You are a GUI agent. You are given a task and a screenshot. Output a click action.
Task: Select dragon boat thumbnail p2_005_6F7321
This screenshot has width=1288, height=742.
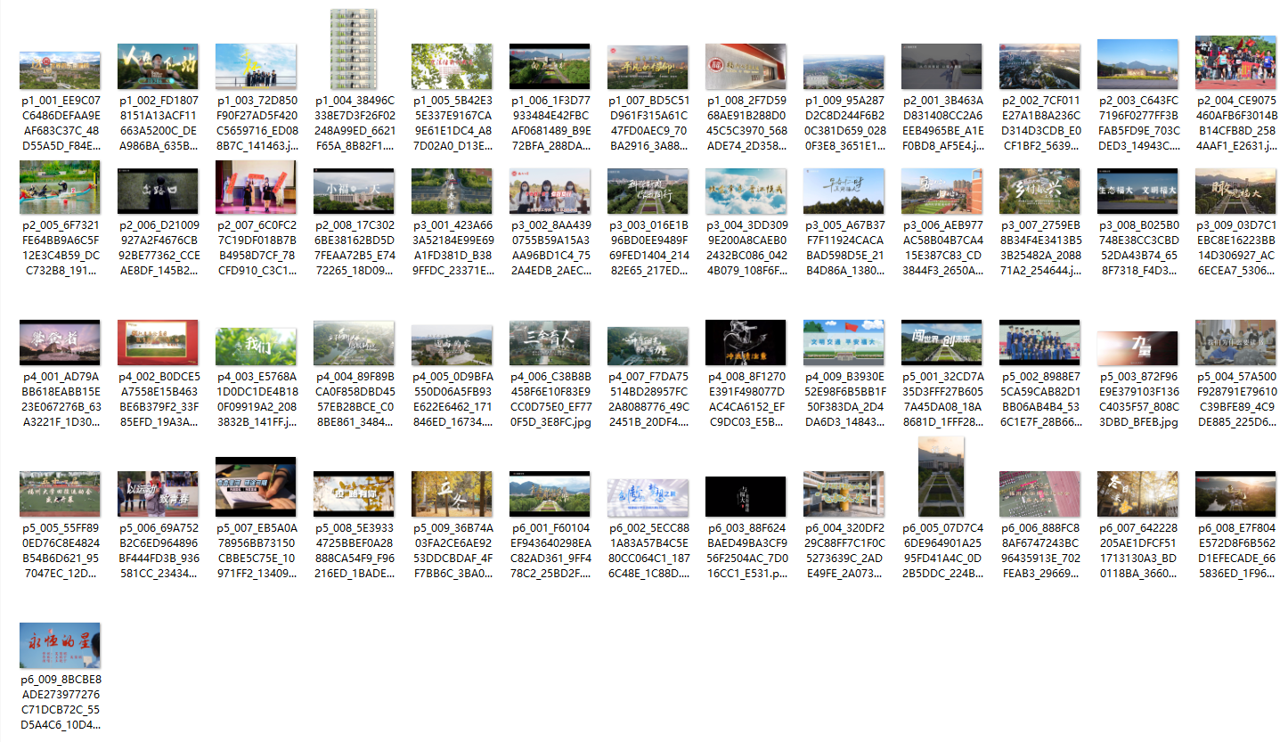[x=60, y=187]
